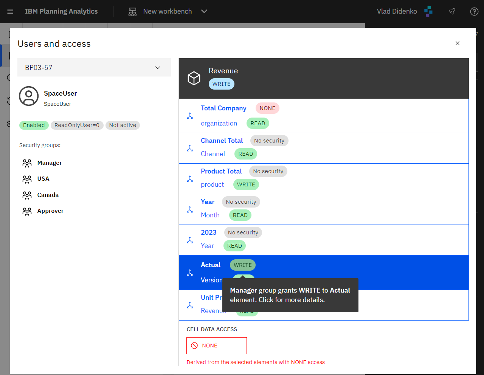Click the hierarchy icon in Total Company row
This screenshot has width=484, height=375.
pyautogui.click(x=190, y=116)
